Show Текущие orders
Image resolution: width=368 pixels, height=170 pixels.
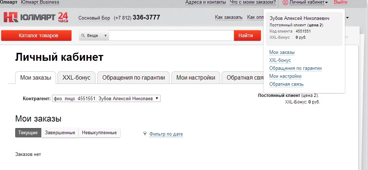point(28,133)
